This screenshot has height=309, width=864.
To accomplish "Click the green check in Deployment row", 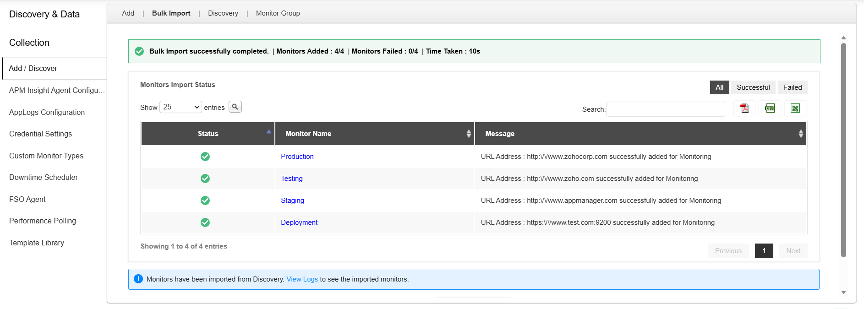I will click(205, 222).
